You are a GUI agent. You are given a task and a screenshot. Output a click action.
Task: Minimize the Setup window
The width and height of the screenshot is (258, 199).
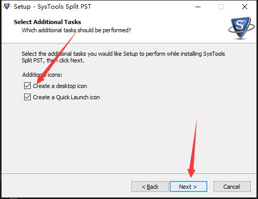[x=198, y=7]
